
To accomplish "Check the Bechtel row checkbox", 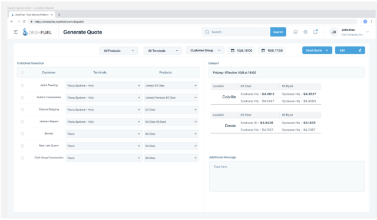I will pos(22,134).
